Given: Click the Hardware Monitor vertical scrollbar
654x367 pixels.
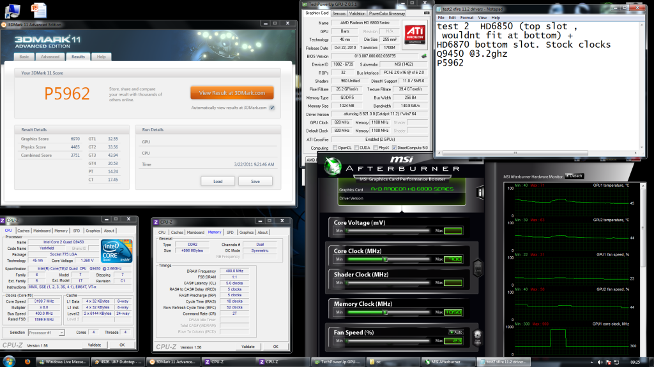Looking at the screenshot, I should click(x=643, y=269).
